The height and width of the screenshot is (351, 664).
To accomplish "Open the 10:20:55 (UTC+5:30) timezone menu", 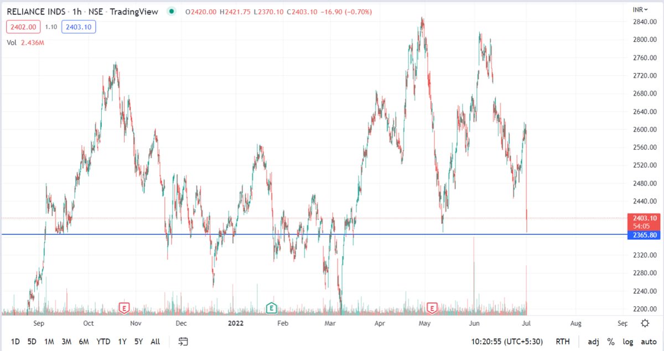I will coord(507,342).
